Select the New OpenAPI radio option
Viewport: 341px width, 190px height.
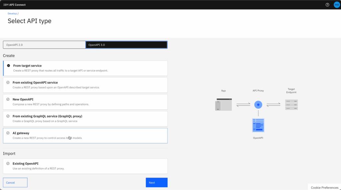pyautogui.click(x=8, y=99)
